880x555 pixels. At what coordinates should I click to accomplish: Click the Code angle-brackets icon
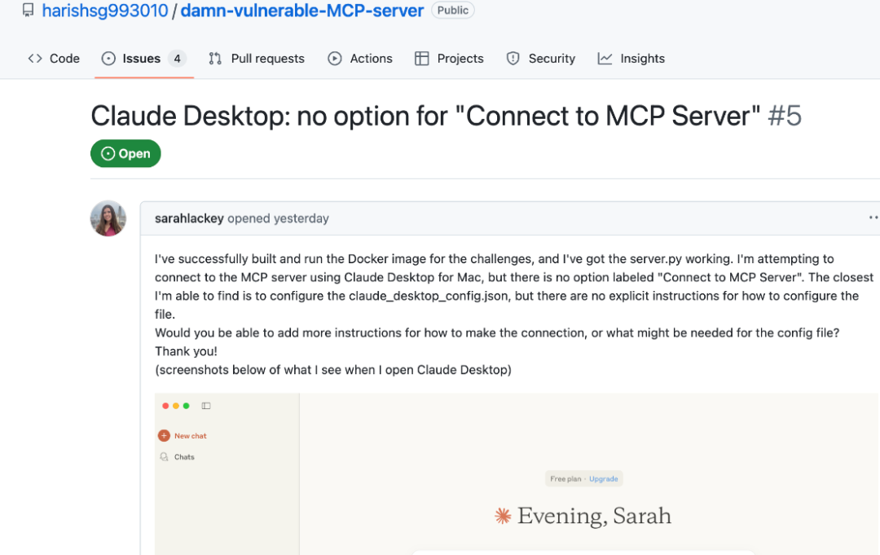tap(35, 59)
